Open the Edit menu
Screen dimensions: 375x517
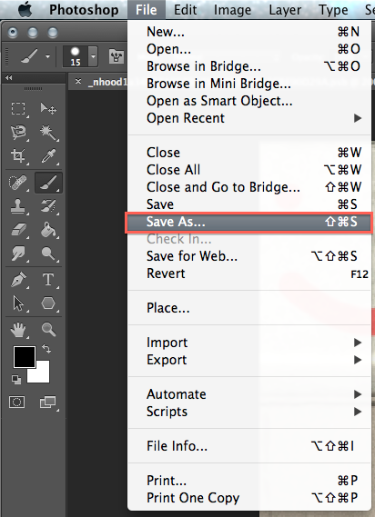coord(185,10)
